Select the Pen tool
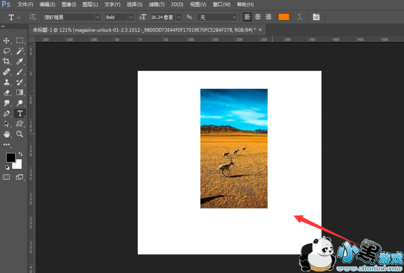404x273 pixels. tap(7, 113)
